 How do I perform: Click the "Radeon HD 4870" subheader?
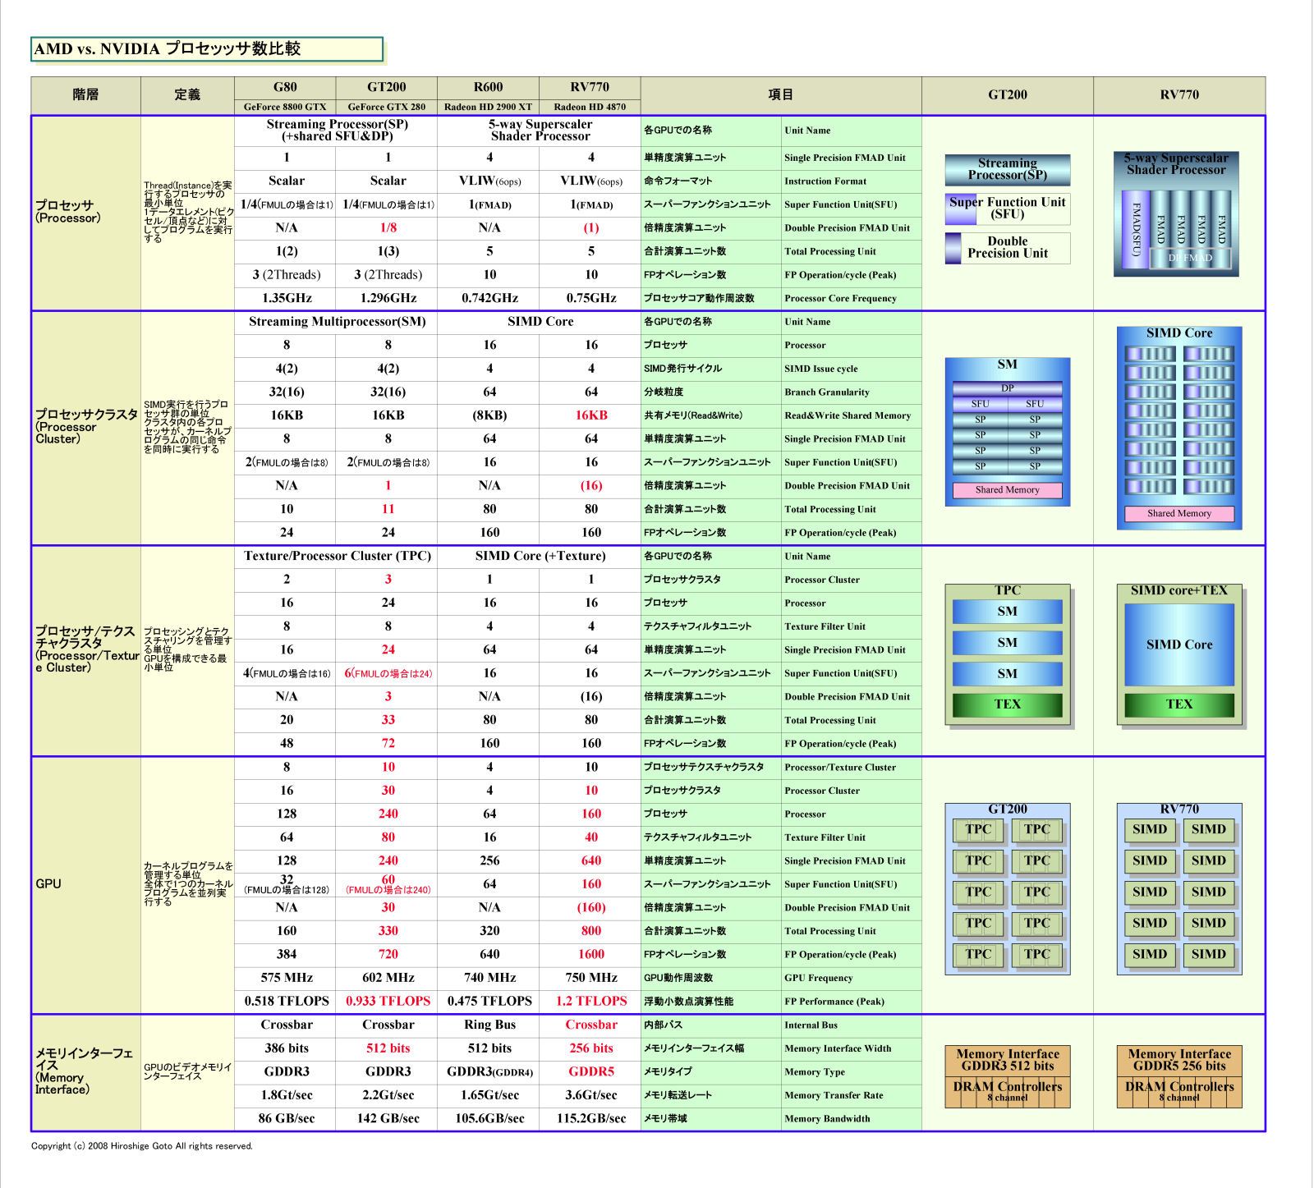click(590, 107)
